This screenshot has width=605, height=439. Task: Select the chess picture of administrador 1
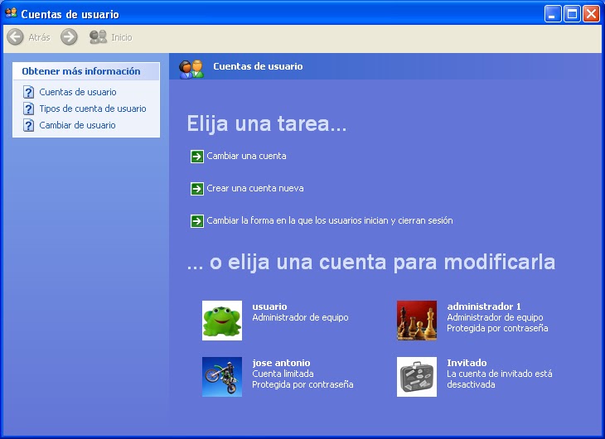417,321
